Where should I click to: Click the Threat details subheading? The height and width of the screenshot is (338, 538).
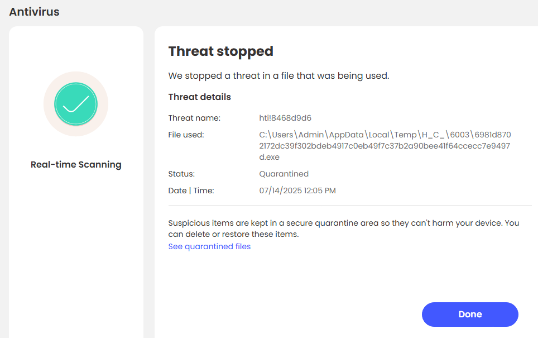pos(199,97)
